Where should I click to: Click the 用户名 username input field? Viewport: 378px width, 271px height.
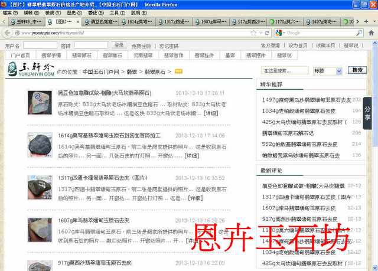point(40,45)
